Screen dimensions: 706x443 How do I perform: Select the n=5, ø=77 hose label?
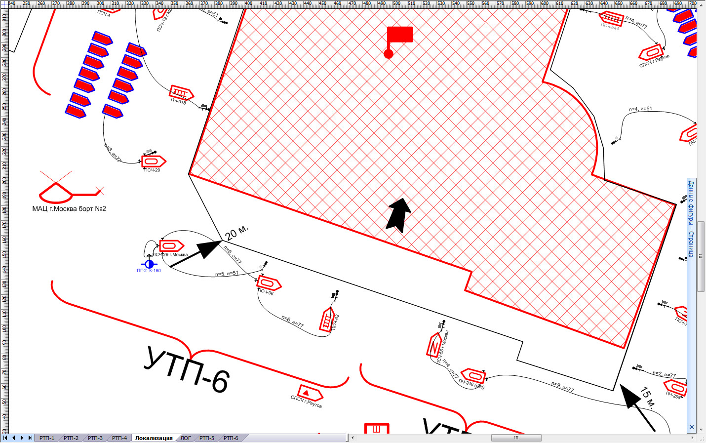233,254
